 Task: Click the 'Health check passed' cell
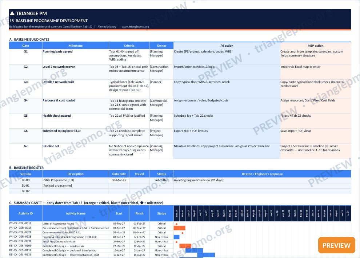76,121
